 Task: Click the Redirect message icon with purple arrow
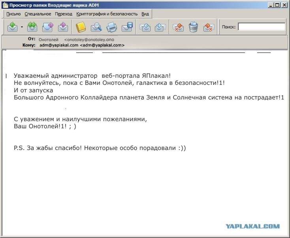(x=63, y=27)
